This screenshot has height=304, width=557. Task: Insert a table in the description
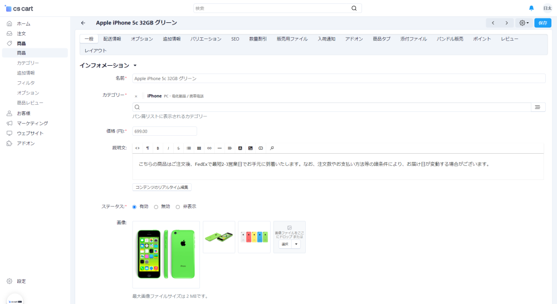click(199, 148)
